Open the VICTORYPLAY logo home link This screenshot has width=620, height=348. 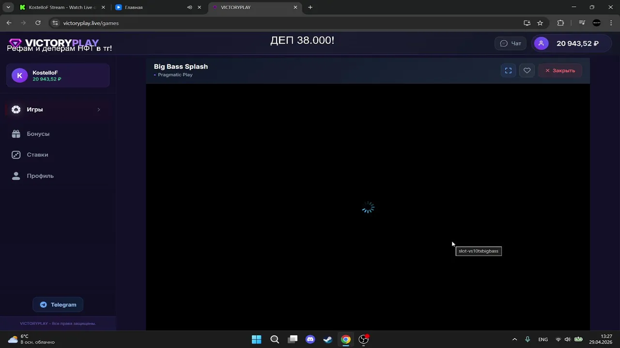pyautogui.click(x=54, y=43)
